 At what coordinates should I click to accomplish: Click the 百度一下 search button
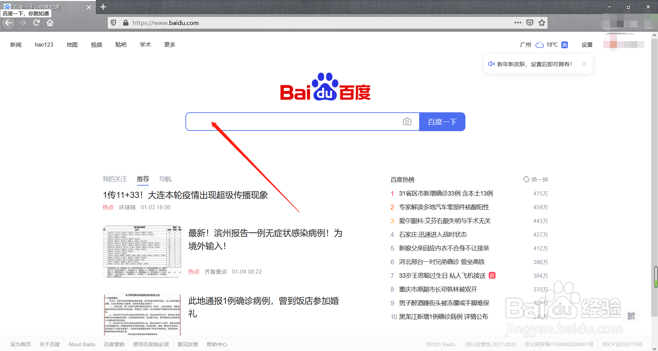pyautogui.click(x=442, y=122)
